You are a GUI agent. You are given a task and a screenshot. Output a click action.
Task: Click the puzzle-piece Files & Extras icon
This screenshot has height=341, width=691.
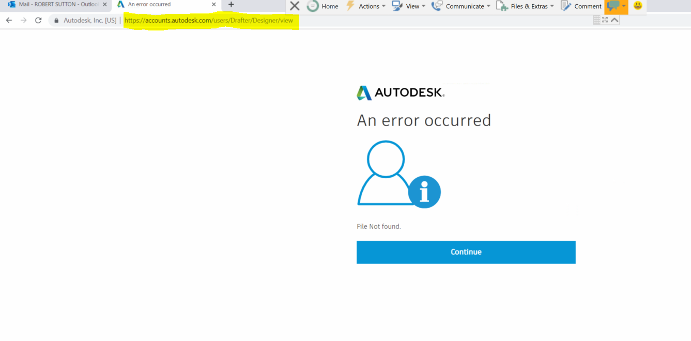tap(502, 6)
